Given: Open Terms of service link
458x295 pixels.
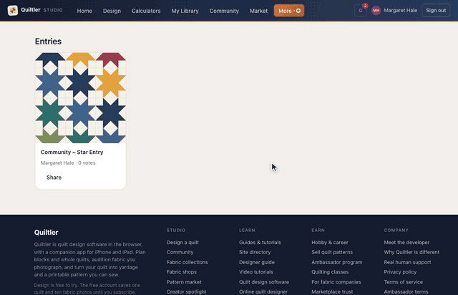Looking at the screenshot, I should pyautogui.click(x=404, y=282).
